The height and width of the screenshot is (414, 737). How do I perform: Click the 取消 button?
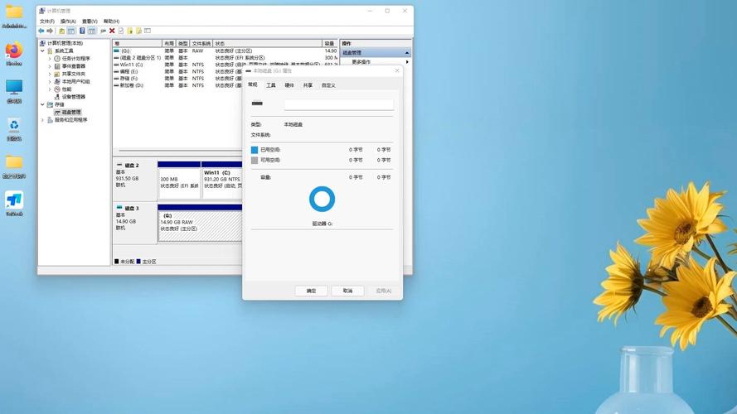point(347,291)
